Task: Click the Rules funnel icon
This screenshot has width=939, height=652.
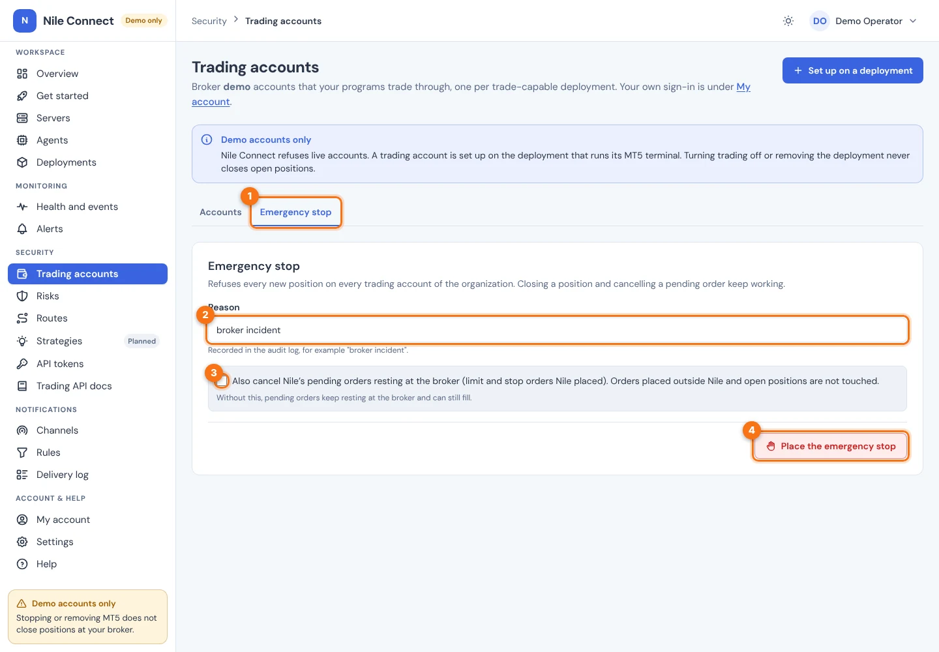Action: coord(22,452)
